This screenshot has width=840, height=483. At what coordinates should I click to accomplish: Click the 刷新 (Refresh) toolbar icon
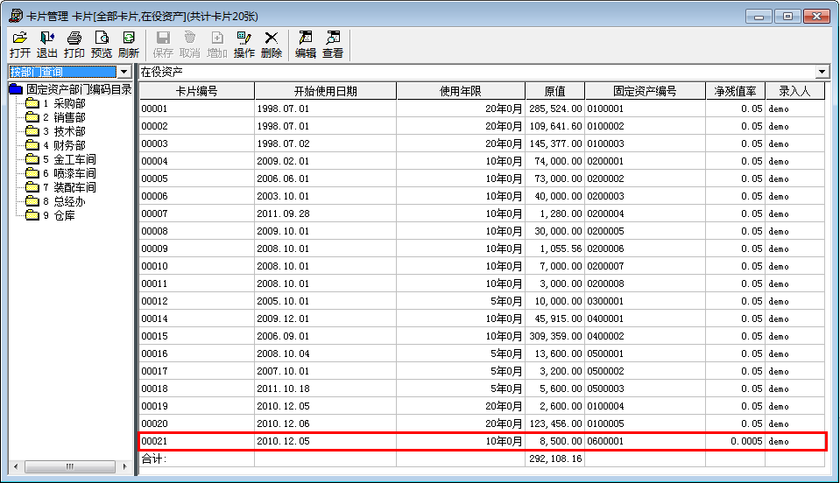[x=129, y=45]
